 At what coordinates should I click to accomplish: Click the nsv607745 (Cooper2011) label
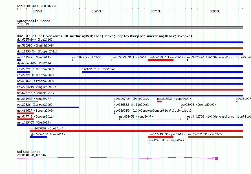[x=36, y=93]
